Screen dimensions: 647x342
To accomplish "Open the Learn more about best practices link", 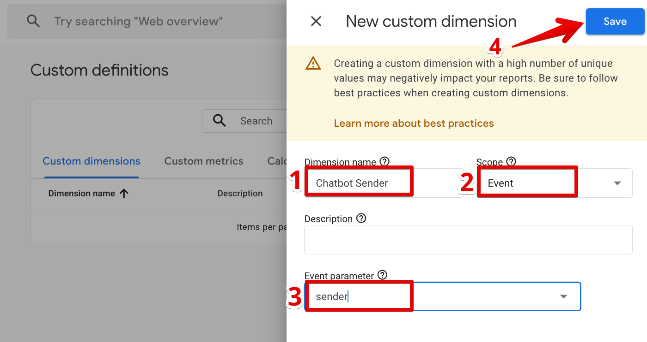I will (x=414, y=124).
